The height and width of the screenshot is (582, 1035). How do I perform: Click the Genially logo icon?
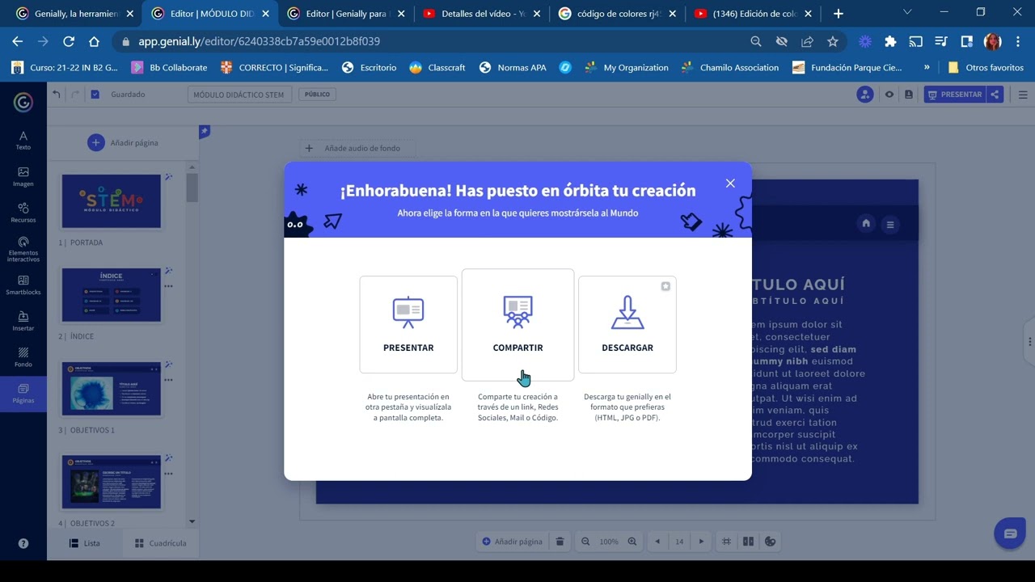tap(23, 102)
